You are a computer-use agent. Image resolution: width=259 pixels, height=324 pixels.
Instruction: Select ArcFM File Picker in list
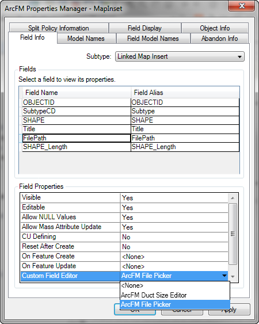[175, 304]
